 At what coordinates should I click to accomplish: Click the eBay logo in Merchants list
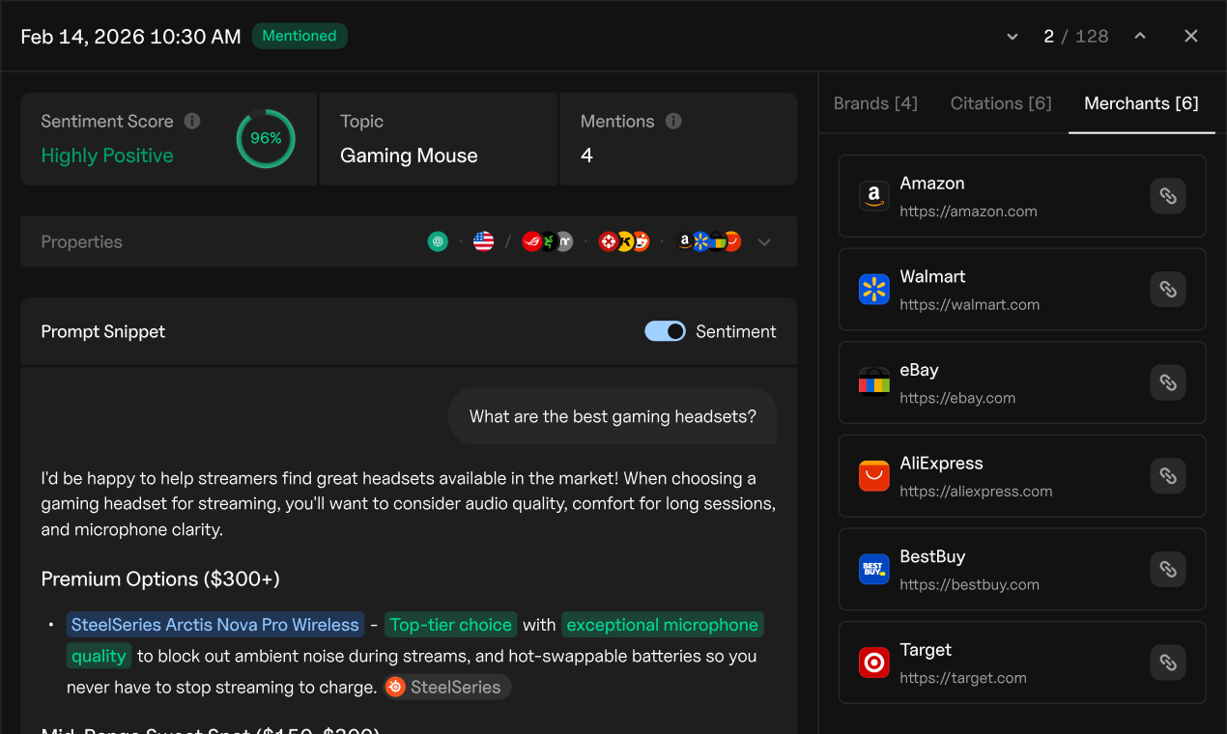pyautogui.click(x=874, y=382)
